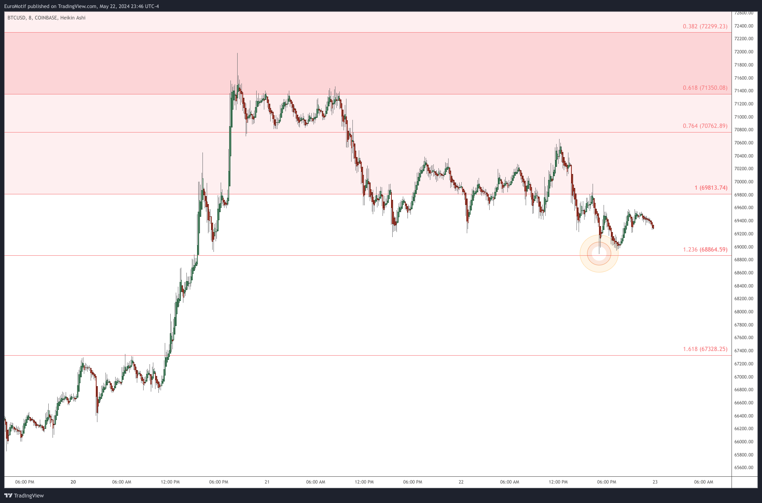Viewport: 762px width, 503px height.
Task: Click the 67400.00 price axis value
Action: pyautogui.click(x=744, y=351)
